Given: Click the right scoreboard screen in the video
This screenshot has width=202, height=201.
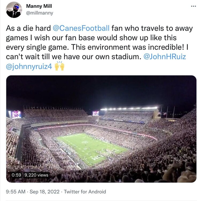Looking at the screenshot, I should click(96, 113).
